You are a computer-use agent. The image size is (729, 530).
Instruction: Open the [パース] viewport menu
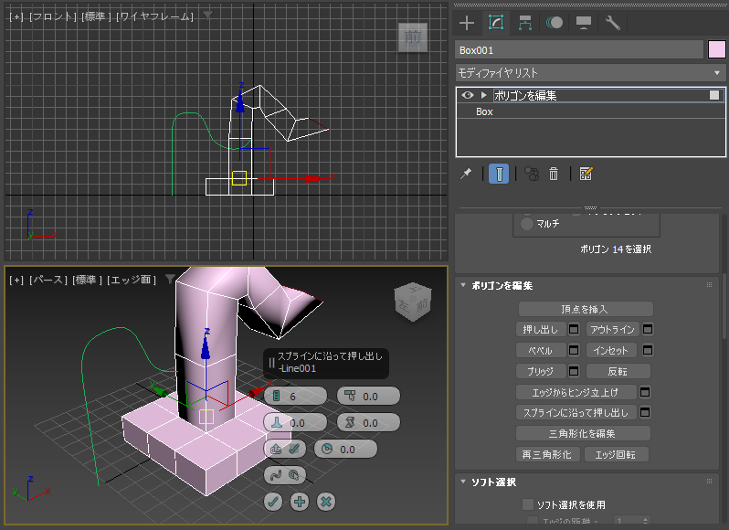48,280
